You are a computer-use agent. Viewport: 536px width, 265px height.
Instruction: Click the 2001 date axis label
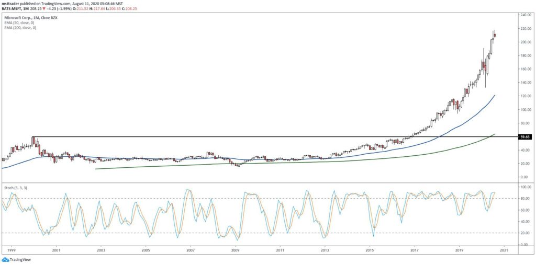click(56, 250)
